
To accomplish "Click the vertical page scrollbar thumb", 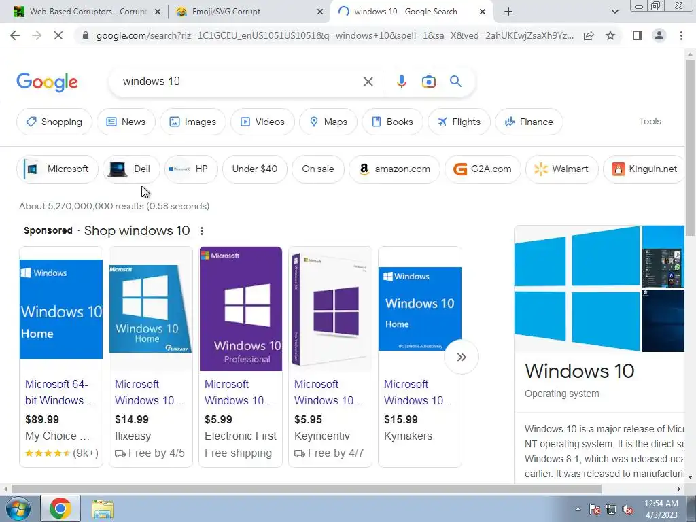I will tap(690, 147).
